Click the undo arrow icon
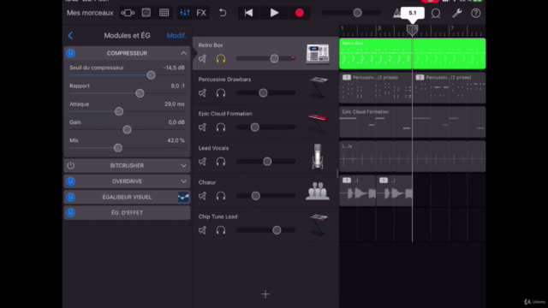Image resolution: width=548 pixels, height=308 pixels. [223, 13]
